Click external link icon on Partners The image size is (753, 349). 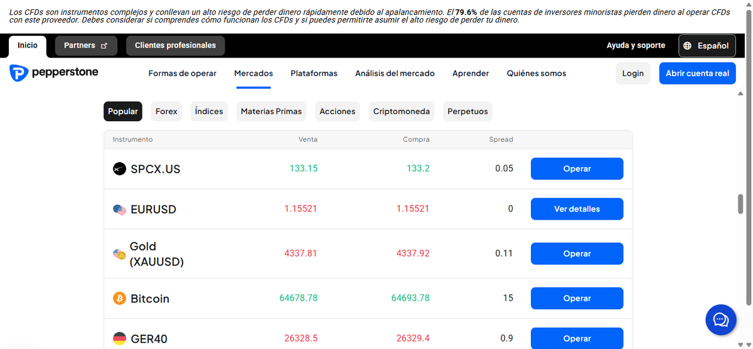point(104,46)
